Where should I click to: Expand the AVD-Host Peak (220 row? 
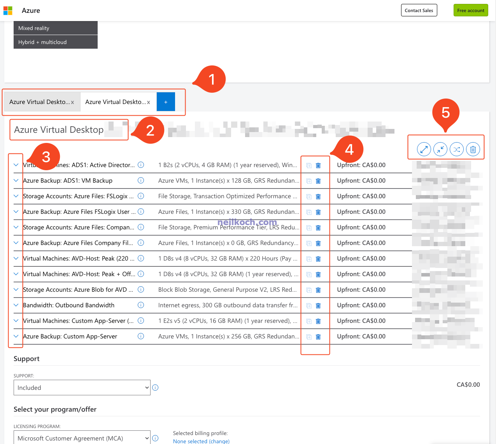click(16, 258)
